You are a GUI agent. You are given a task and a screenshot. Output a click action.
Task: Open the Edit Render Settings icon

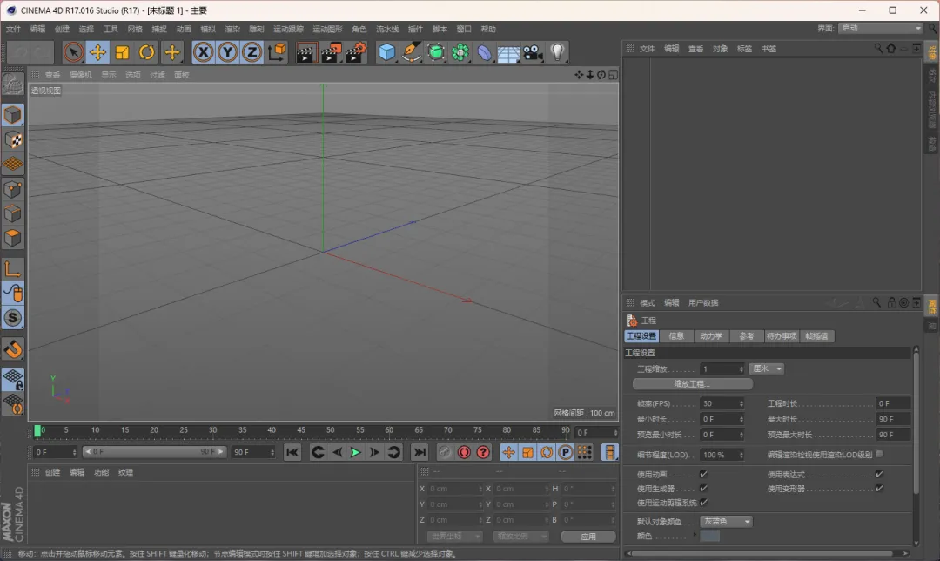[355, 52]
